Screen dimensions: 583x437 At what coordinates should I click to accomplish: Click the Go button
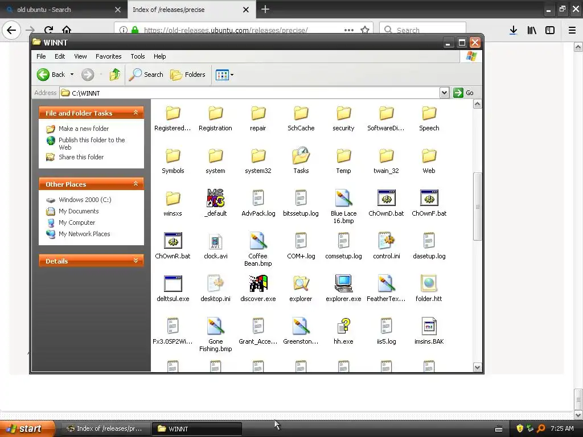point(463,93)
